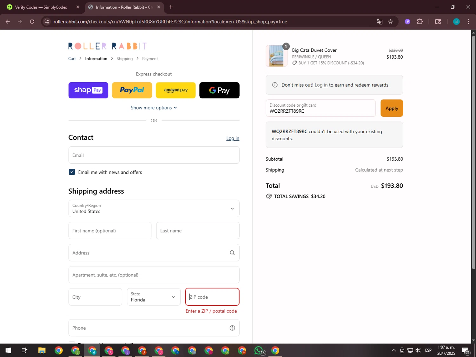Screen dimensions: 476x357
Task: Open the purple browser extension icon
Action: pos(407,22)
